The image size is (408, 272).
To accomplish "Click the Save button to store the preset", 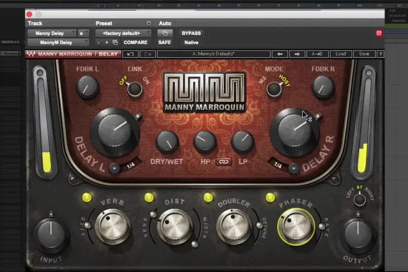I will [x=365, y=53].
